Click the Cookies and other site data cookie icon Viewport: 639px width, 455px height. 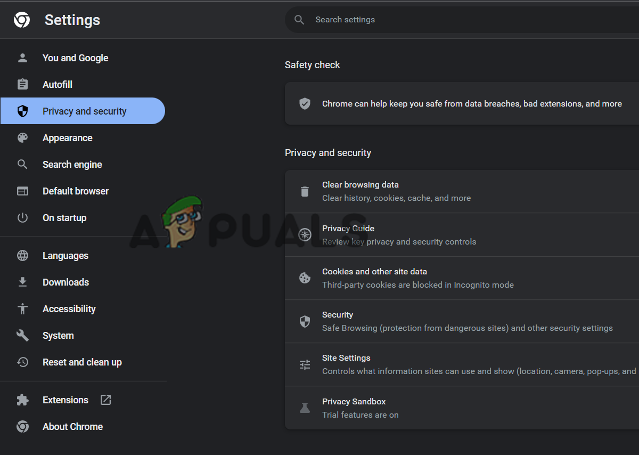(305, 278)
